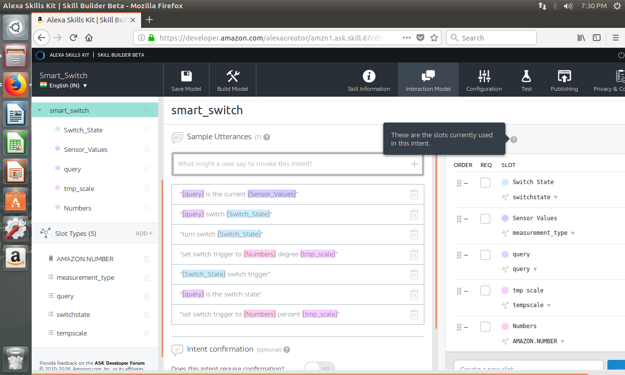Open new Firefox tab
The width and height of the screenshot is (625, 375).
[149, 20]
